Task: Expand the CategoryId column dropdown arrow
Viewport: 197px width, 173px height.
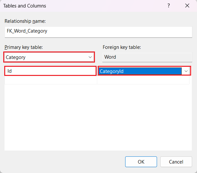Action: pyautogui.click(x=186, y=71)
